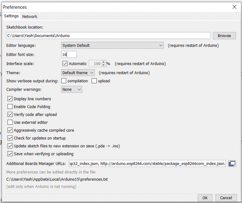Click the interface scale percentage field
The image size is (242, 203).
click(x=95, y=64)
